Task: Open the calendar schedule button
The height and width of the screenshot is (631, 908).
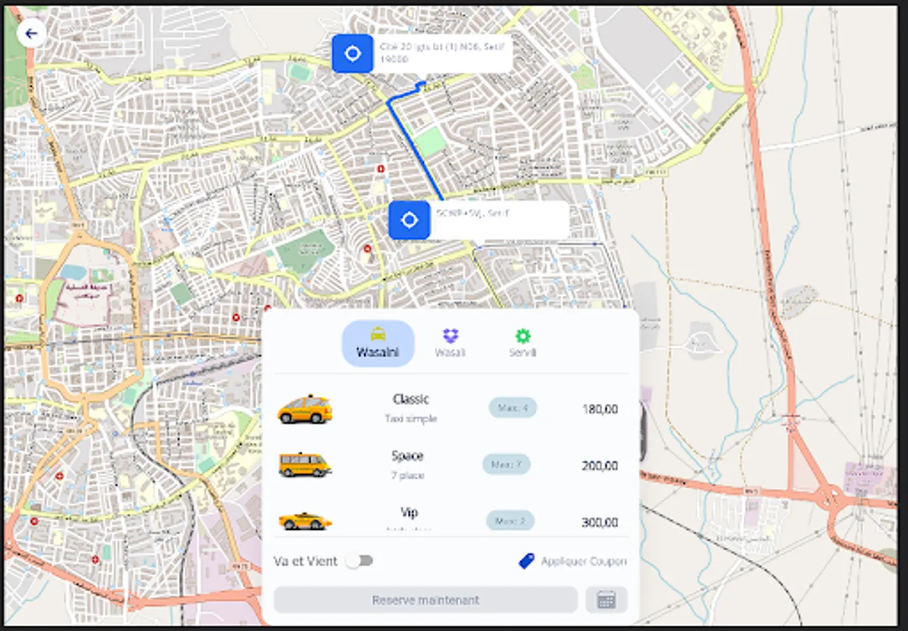Action: tap(606, 600)
